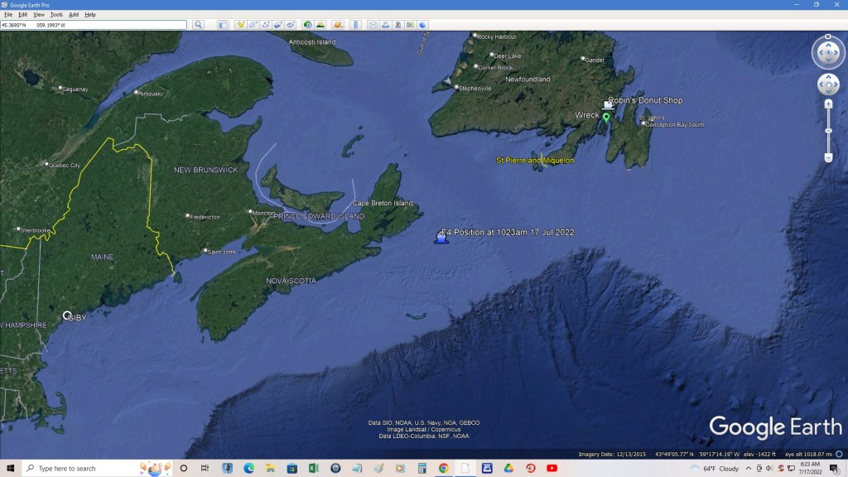Screen dimensions: 848x477
Task: Toggle the sidebar panel visibility
Action: 223,25
